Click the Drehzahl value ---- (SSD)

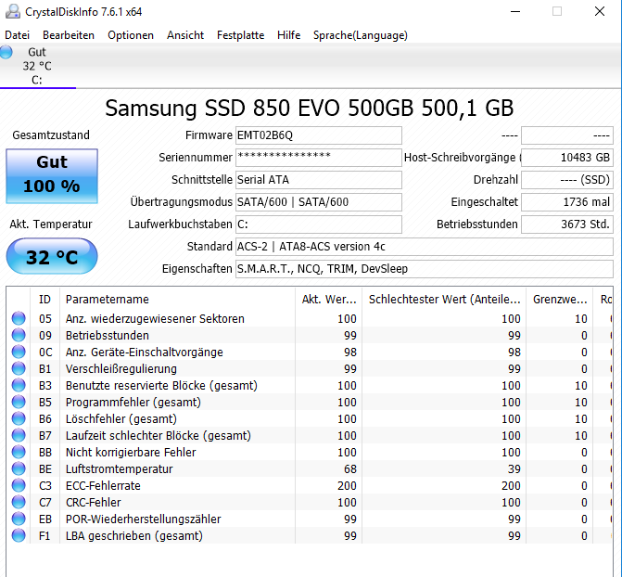567,180
